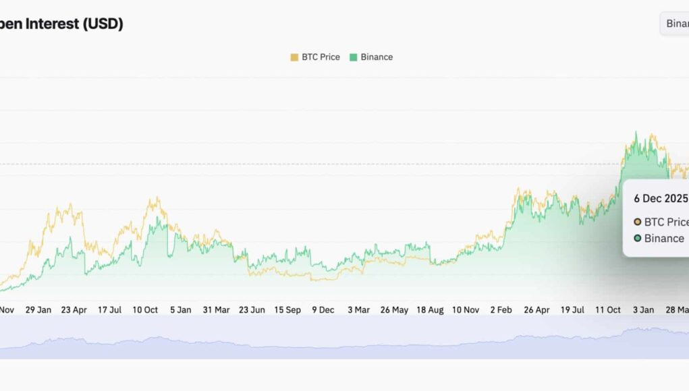Screen dimensions: 689x391
Task: Select the 29 Jan x-axis label
Action: point(38,310)
